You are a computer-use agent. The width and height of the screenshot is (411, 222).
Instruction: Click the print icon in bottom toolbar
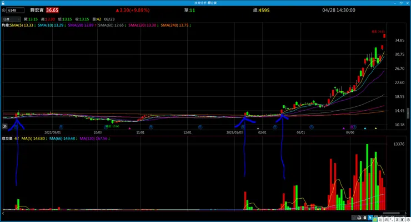click(359, 218)
